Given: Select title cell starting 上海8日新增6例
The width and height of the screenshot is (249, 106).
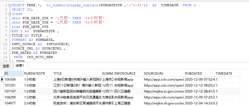Looking at the screenshot, I should 77,79.
